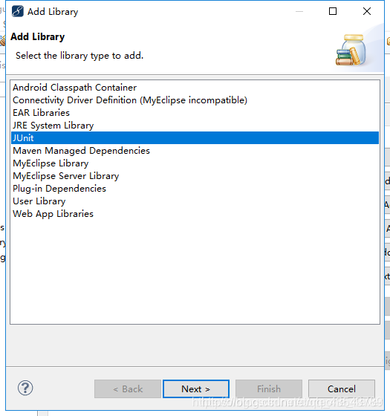The width and height of the screenshot is (390, 416).
Task: Select Connectivity Driver Definition entry
Action: [x=195, y=100]
